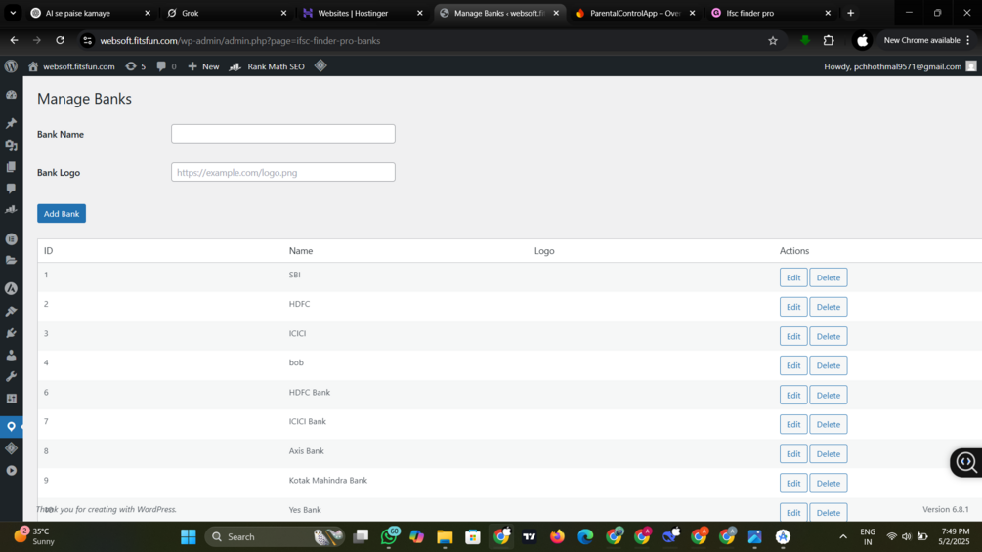Switch to Ifsc finder pro tab
Screen dimensions: 982x552
pos(772,13)
